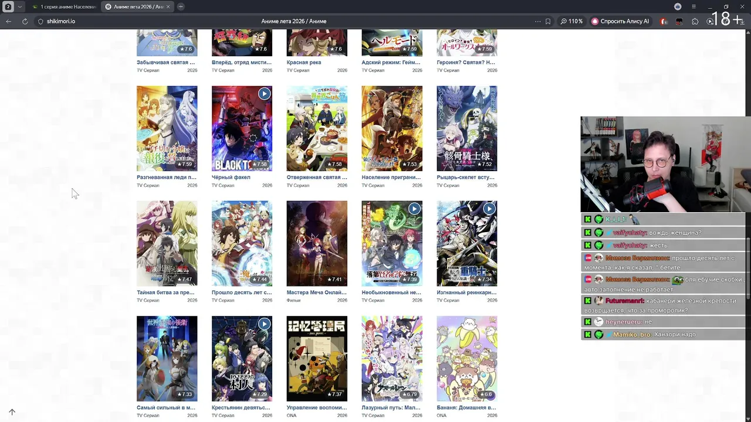The width and height of the screenshot is (751, 422).
Task: Play preview icon on 'Изгнанный реинкарн...' poster
Action: pyautogui.click(x=489, y=209)
